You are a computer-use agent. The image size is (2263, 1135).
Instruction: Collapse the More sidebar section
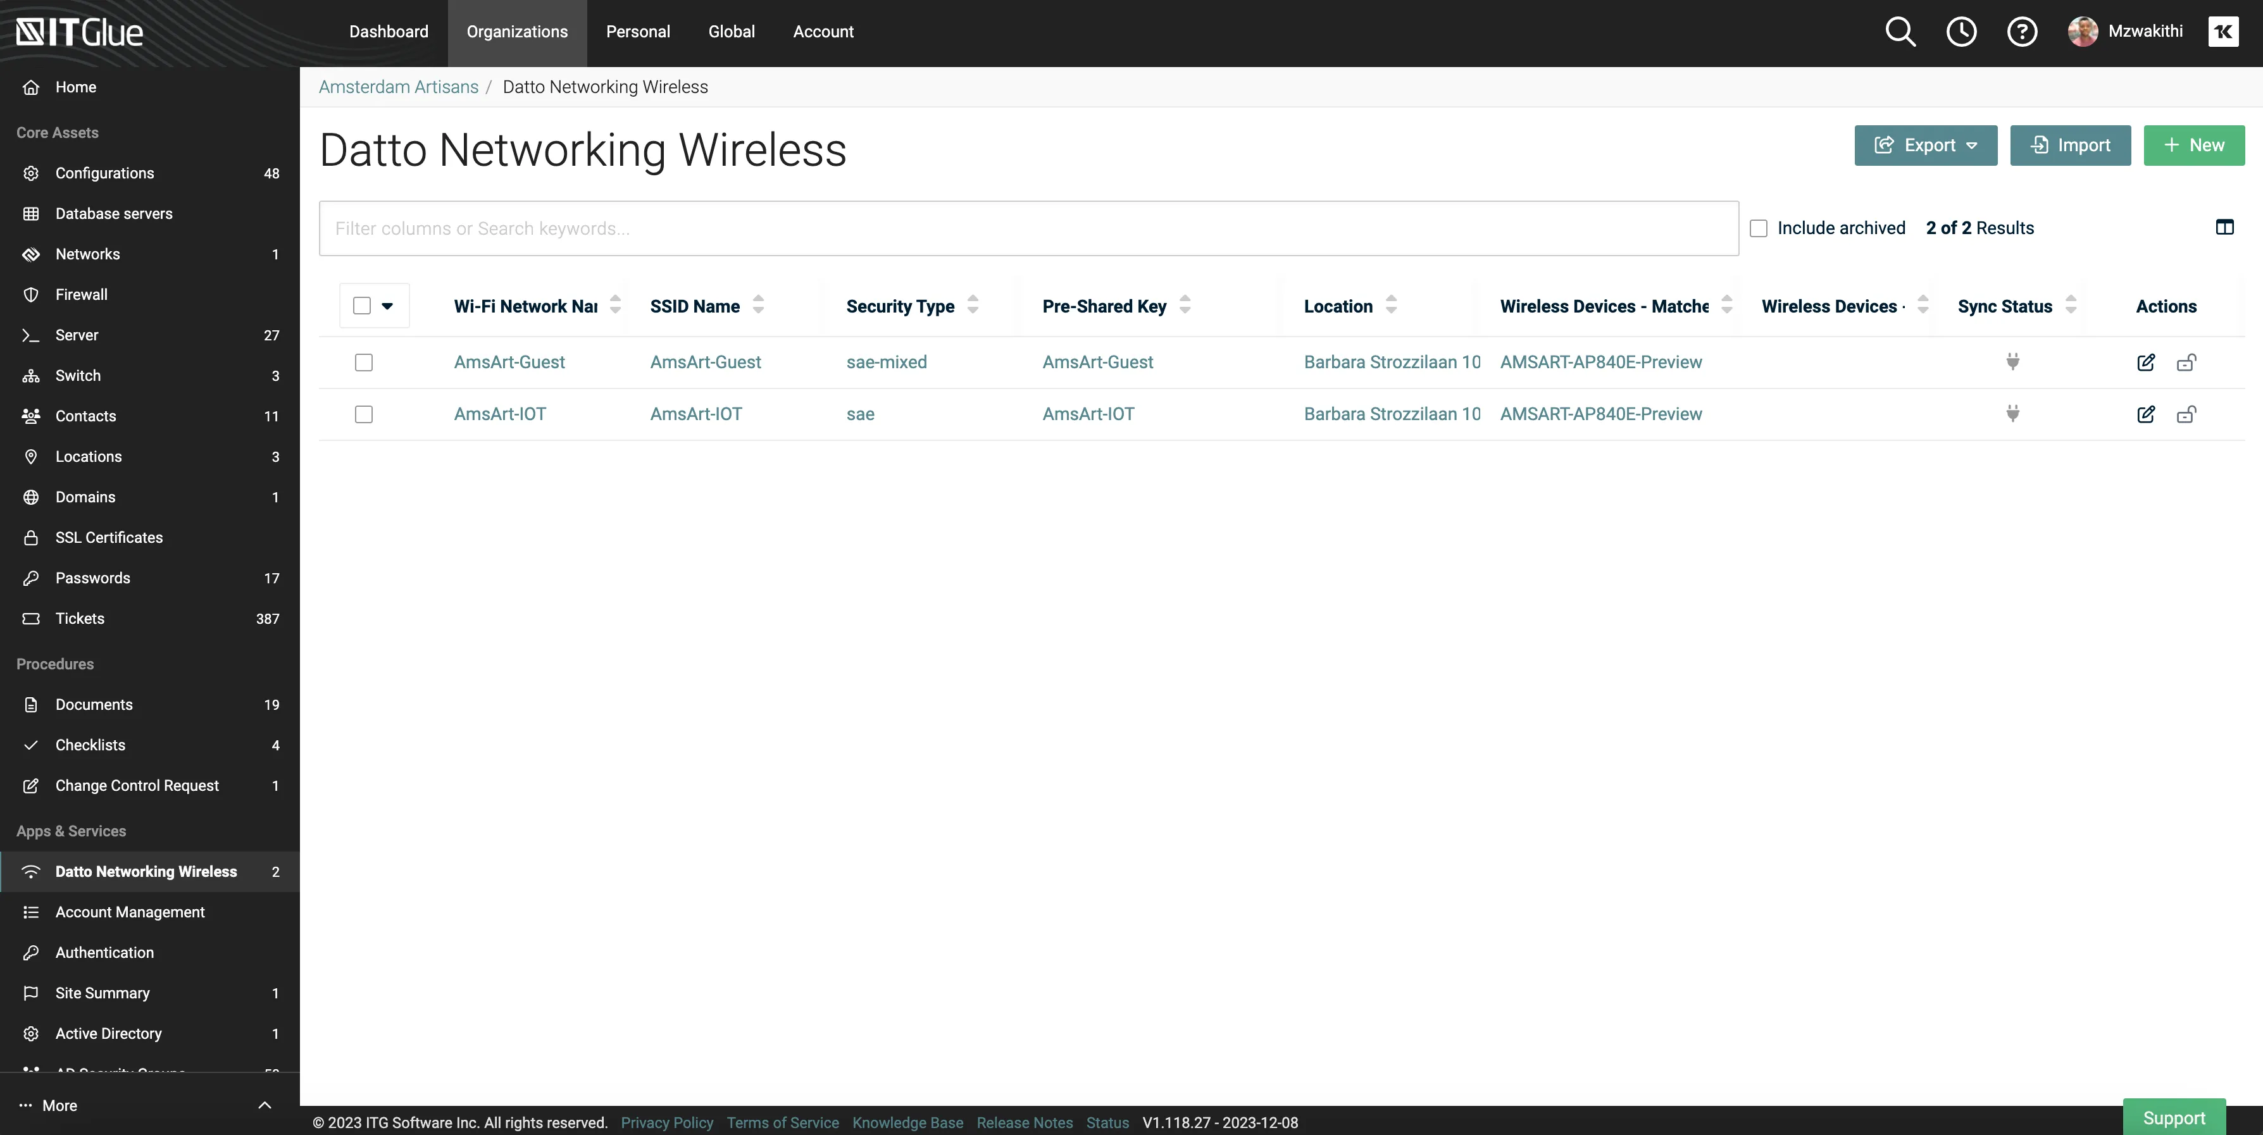[265, 1105]
